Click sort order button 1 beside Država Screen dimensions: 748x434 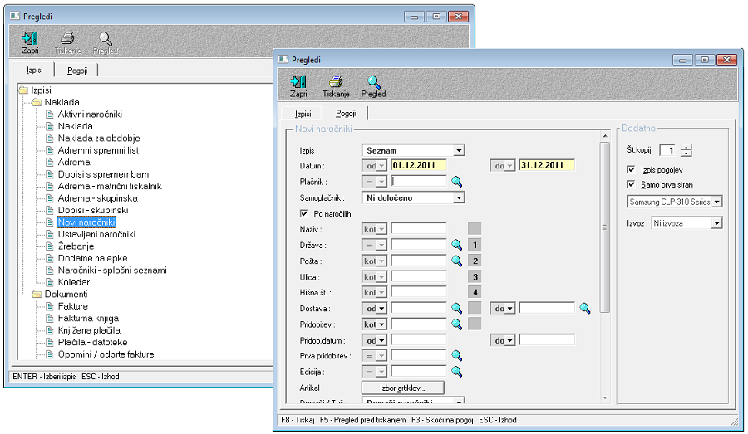[475, 245]
